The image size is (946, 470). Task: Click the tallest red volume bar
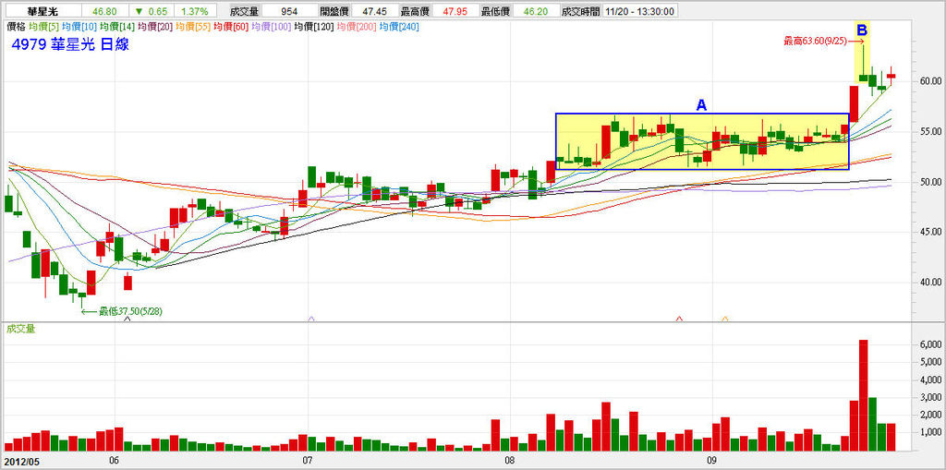(864, 395)
